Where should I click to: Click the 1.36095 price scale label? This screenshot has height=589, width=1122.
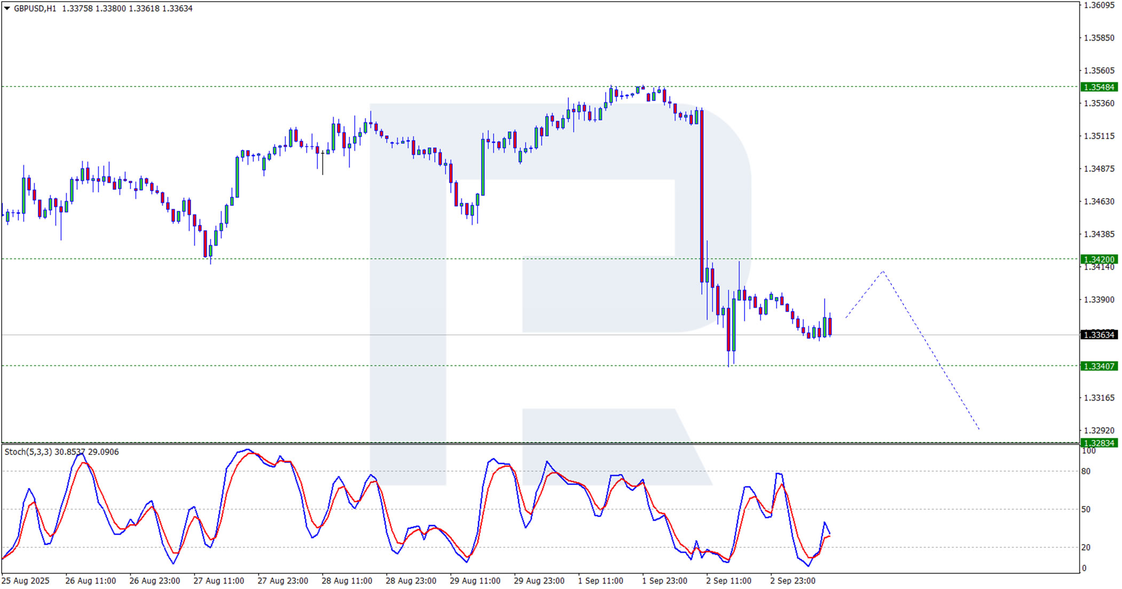point(1099,5)
